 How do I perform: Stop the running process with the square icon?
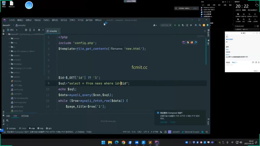191,25
